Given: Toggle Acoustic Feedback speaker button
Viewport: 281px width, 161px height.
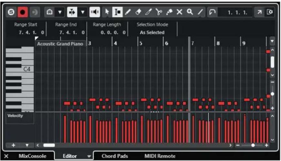Looking at the screenshot, I should 95,12.
